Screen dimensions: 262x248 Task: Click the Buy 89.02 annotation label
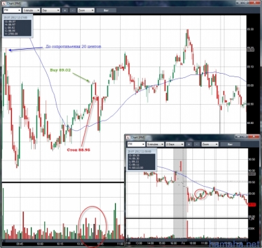coord(60,70)
